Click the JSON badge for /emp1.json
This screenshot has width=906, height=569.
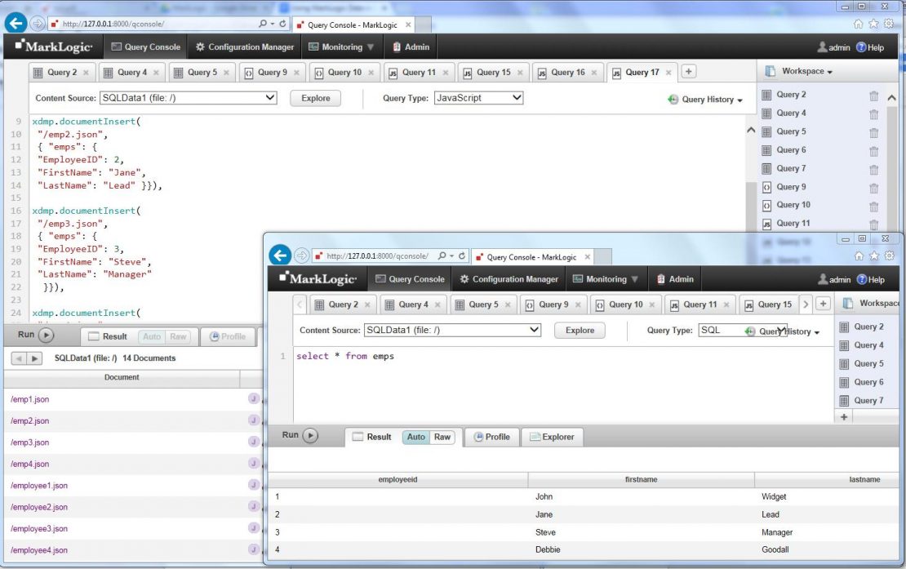point(253,398)
